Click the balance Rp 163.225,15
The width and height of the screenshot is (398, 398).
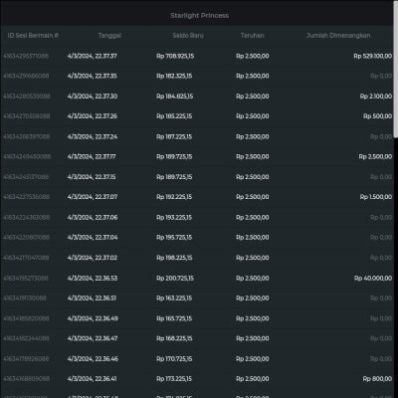(174, 298)
